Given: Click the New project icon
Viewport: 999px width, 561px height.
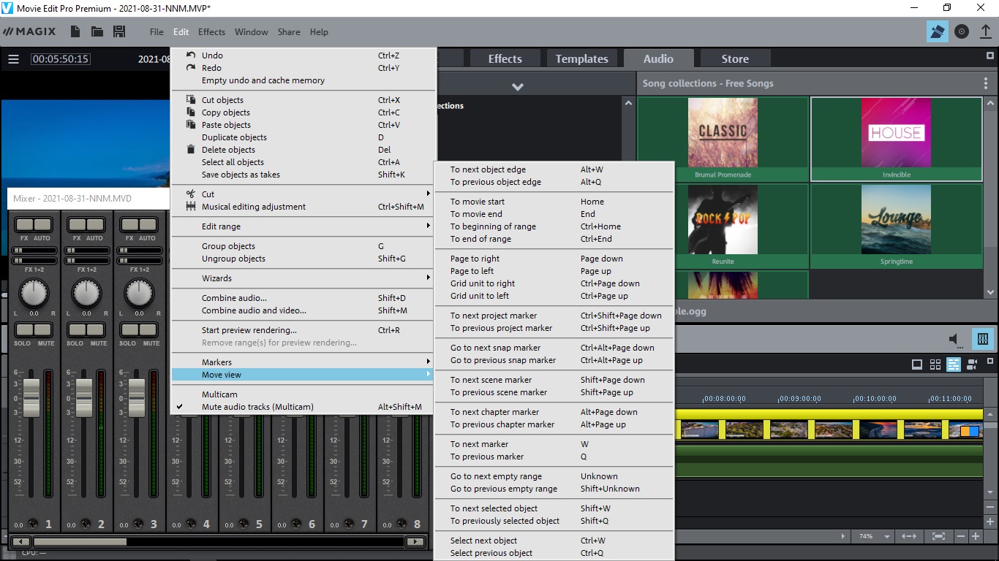Looking at the screenshot, I should pos(75,31).
